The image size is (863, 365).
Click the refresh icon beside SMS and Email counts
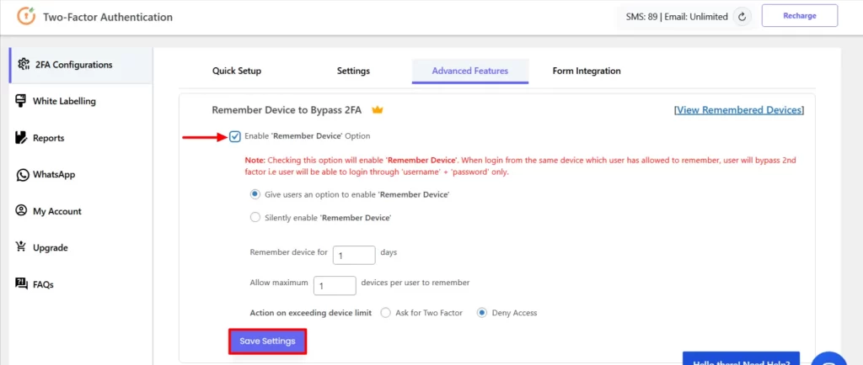(x=742, y=17)
